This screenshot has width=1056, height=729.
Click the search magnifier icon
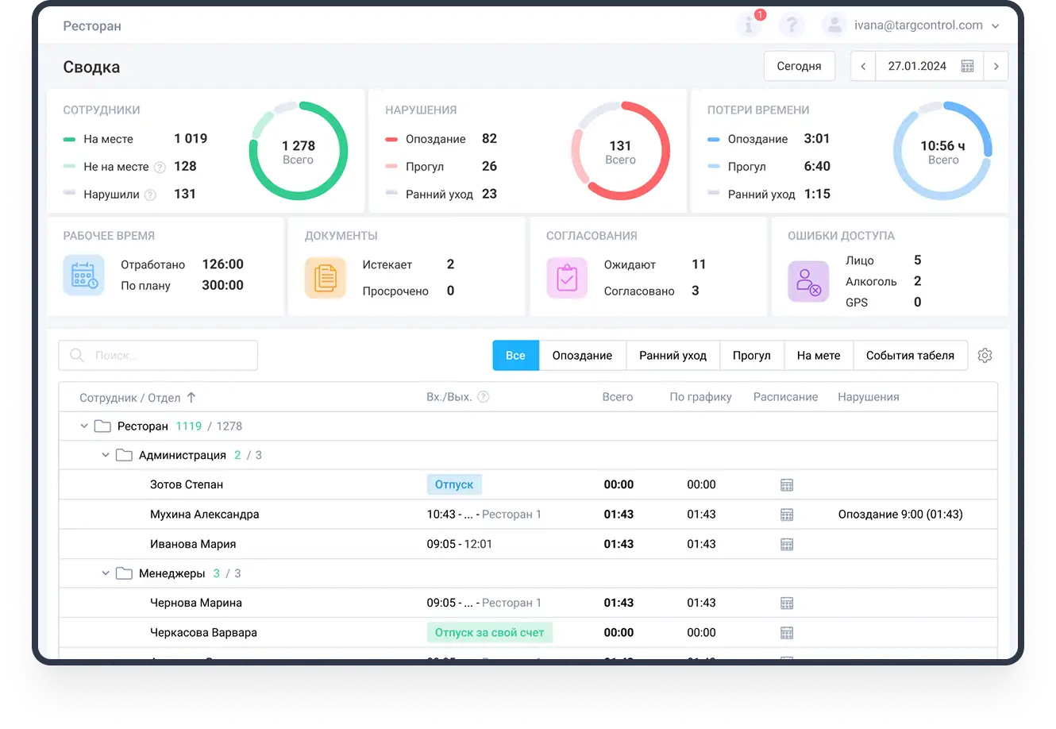(75, 355)
